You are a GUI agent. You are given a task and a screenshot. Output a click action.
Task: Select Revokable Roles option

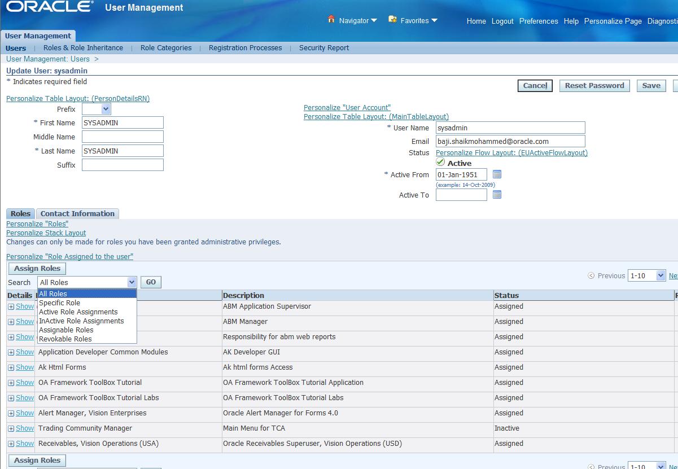pyautogui.click(x=87, y=339)
